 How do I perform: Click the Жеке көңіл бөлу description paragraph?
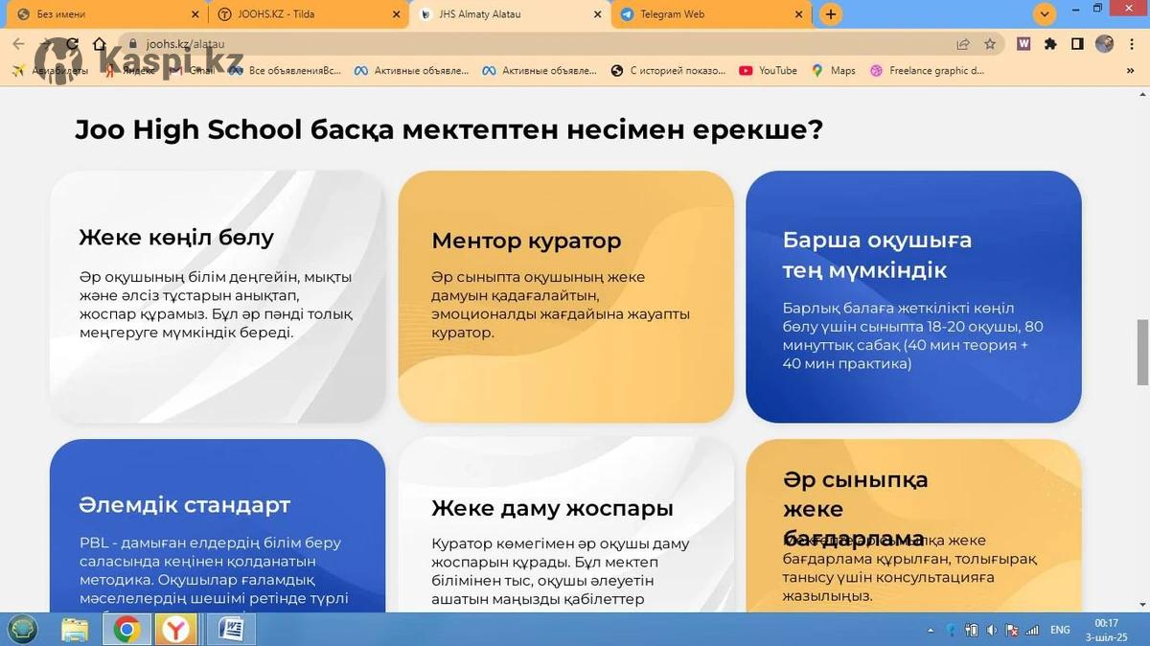pos(217,305)
